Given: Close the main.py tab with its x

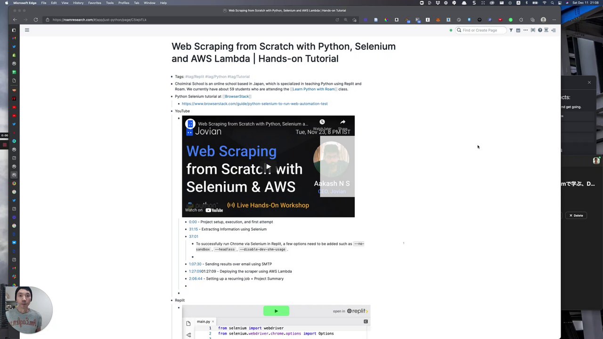Looking at the screenshot, I should [x=213, y=322].
